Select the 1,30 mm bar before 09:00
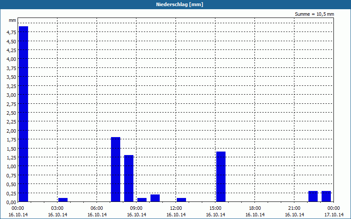Image resolution: width=351 pixels, height=219 pixels. point(129,178)
